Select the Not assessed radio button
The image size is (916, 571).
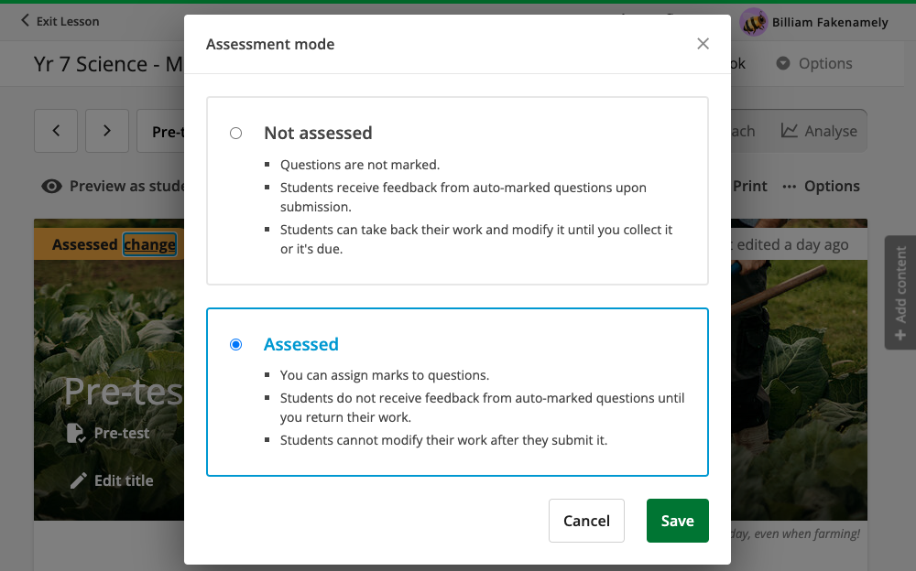click(236, 133)
